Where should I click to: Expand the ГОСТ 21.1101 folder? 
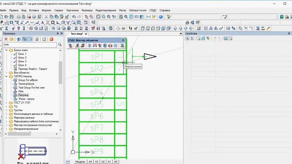pos(6,102)
